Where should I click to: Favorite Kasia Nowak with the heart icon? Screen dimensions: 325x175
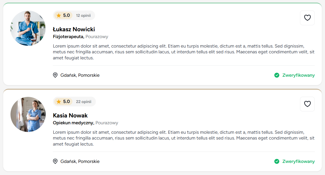click(307, 104)
